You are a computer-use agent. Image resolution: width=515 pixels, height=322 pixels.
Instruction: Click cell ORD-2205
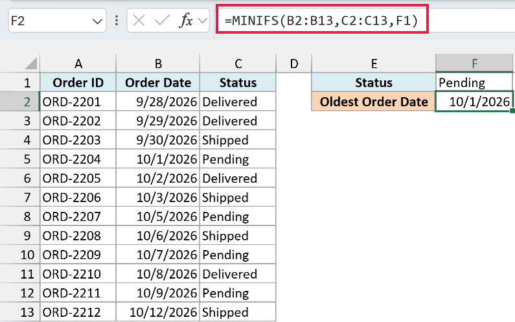tap(78, 178)
